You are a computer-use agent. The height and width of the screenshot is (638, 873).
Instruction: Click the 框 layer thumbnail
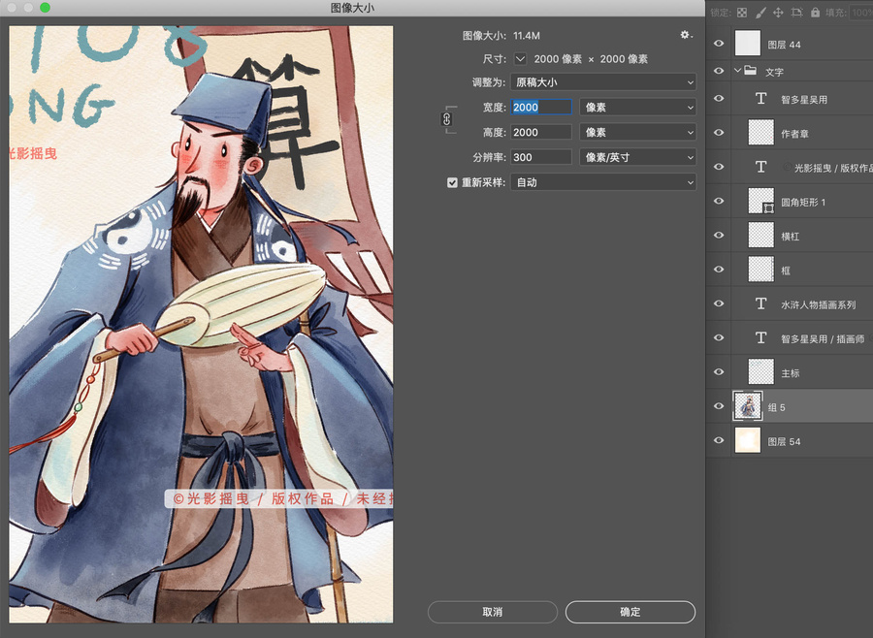[x=760, y=269]
